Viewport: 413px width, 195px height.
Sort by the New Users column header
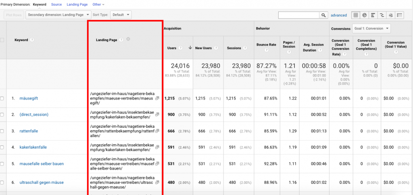point(203,48)
